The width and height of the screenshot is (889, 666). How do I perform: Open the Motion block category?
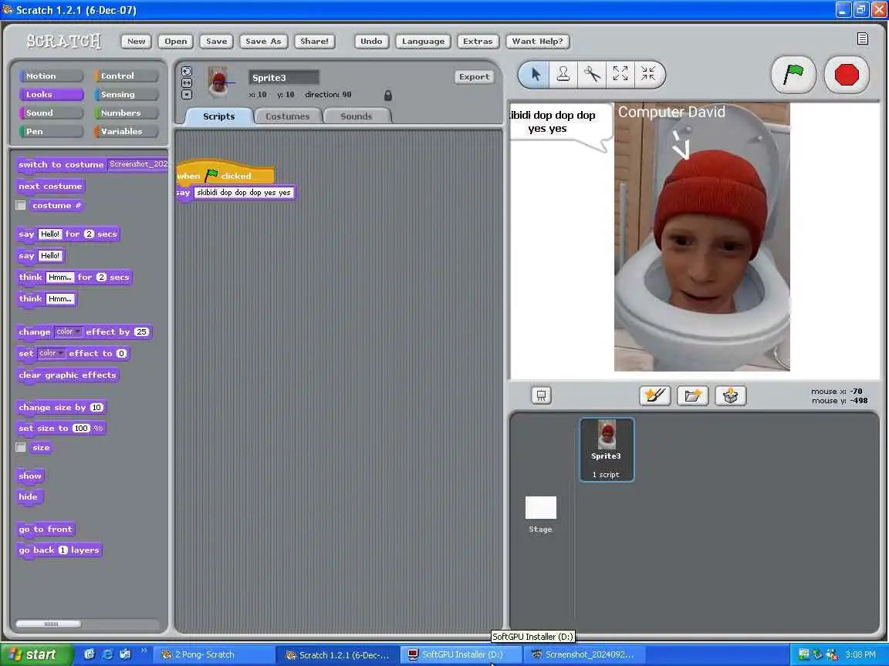(x=50, y=76)
